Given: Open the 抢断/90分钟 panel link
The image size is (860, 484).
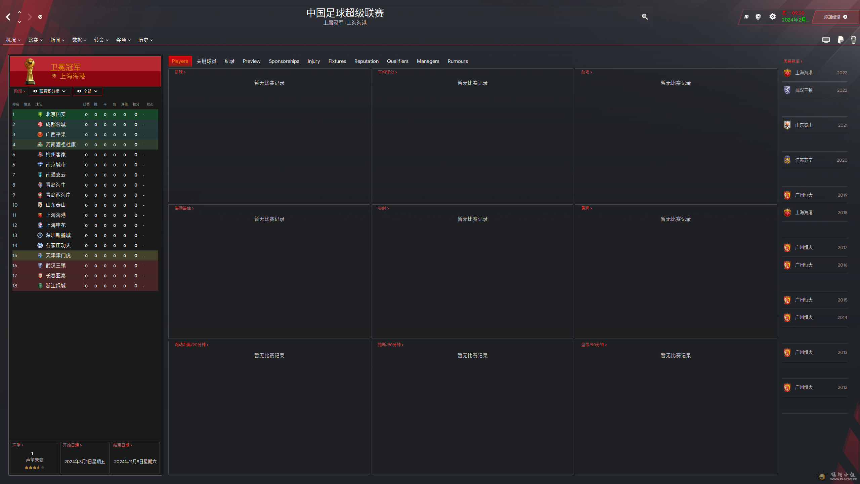Looking at the screenshot, I should [391, 345].
